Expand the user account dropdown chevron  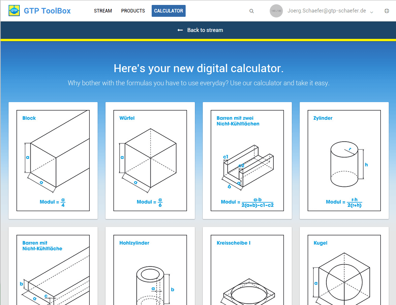tap(372, 12)
